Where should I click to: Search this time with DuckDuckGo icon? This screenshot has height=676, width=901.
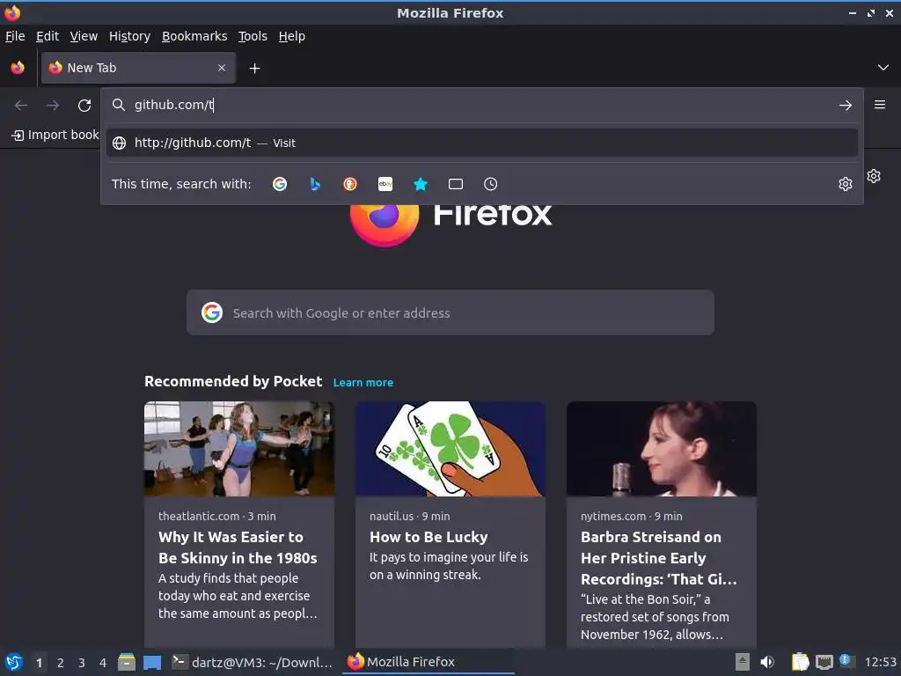(350, 184)
